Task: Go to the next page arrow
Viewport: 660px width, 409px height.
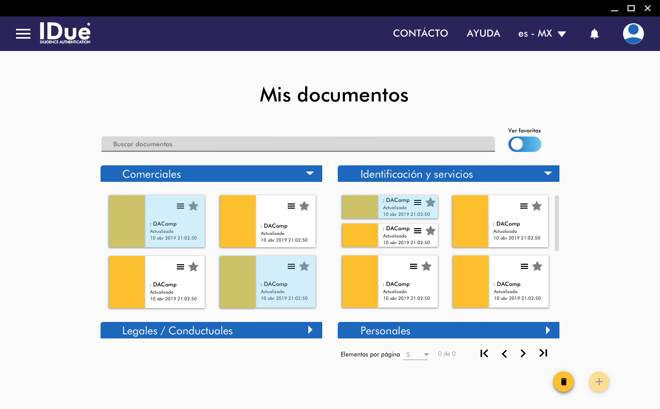Action: 523,353
